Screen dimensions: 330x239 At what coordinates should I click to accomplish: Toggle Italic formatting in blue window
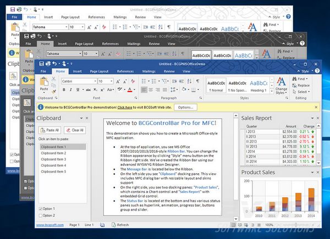71,90
